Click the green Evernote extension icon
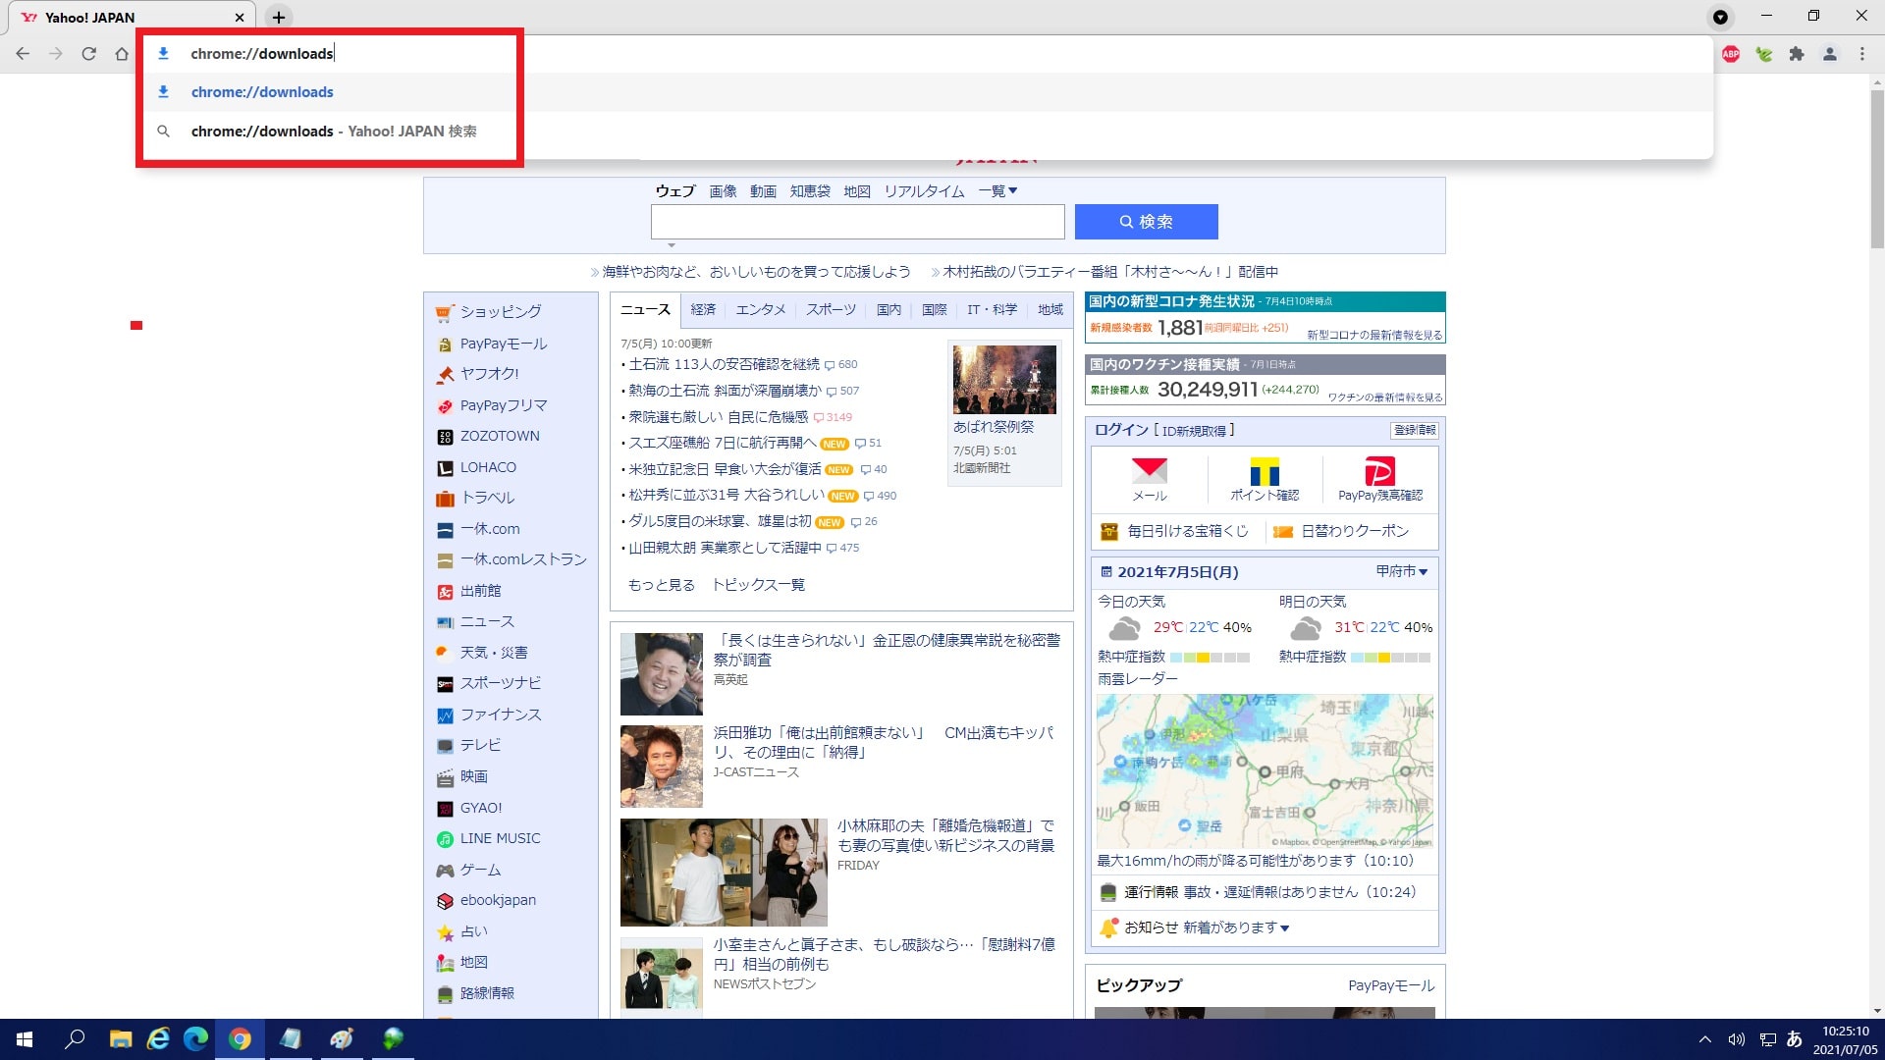This screenshot has height=1060, width=1885. [1764, 54]
